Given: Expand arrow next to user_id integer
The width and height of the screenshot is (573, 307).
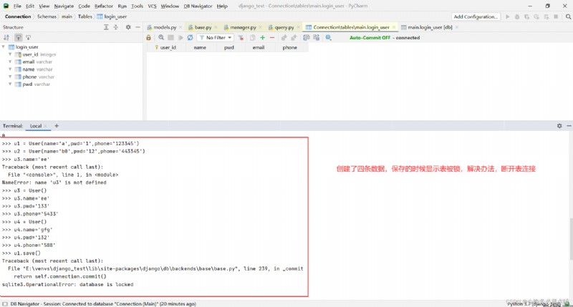Looking at the screenshot, I should (x=10, y=54).
